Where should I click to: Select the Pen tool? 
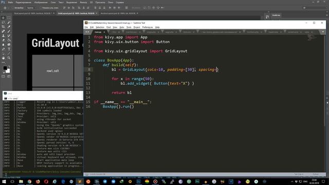coord(3,49)
